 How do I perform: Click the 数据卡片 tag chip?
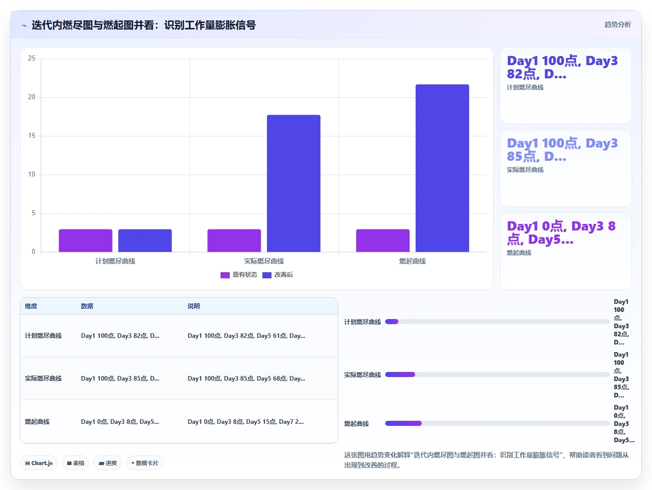pyautogui.click(x=145, y=463)
